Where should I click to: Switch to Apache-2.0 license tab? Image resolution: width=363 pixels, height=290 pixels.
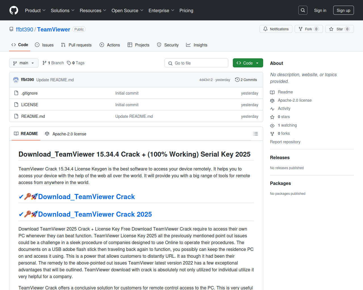click(66, 134)
